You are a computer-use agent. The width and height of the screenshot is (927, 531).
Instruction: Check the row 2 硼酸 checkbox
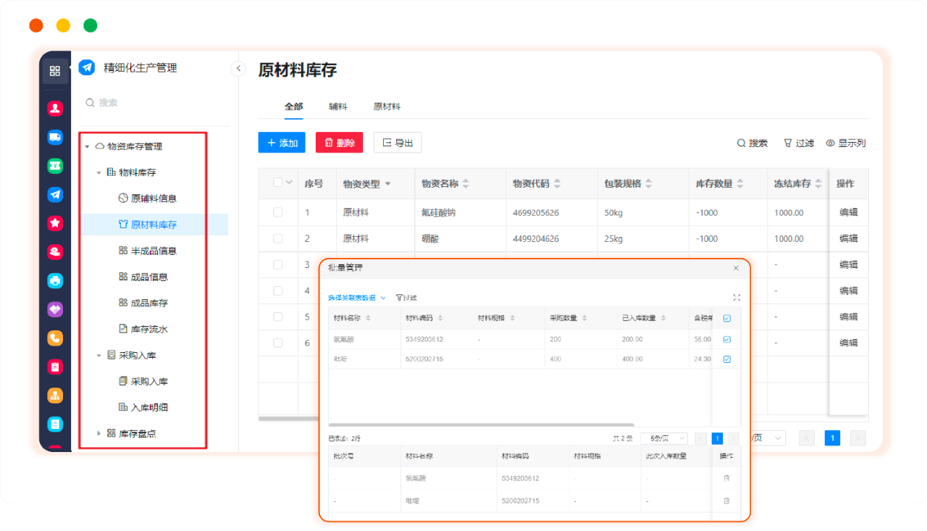coord(278,238)
